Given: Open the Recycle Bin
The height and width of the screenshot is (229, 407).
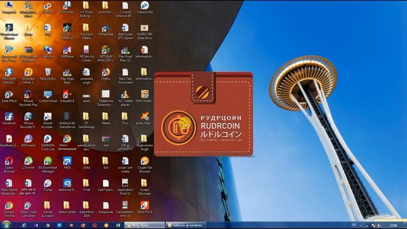Looking at the screenshot, I should click(48, 74).
